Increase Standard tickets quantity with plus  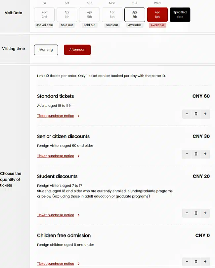coord(205,114)
